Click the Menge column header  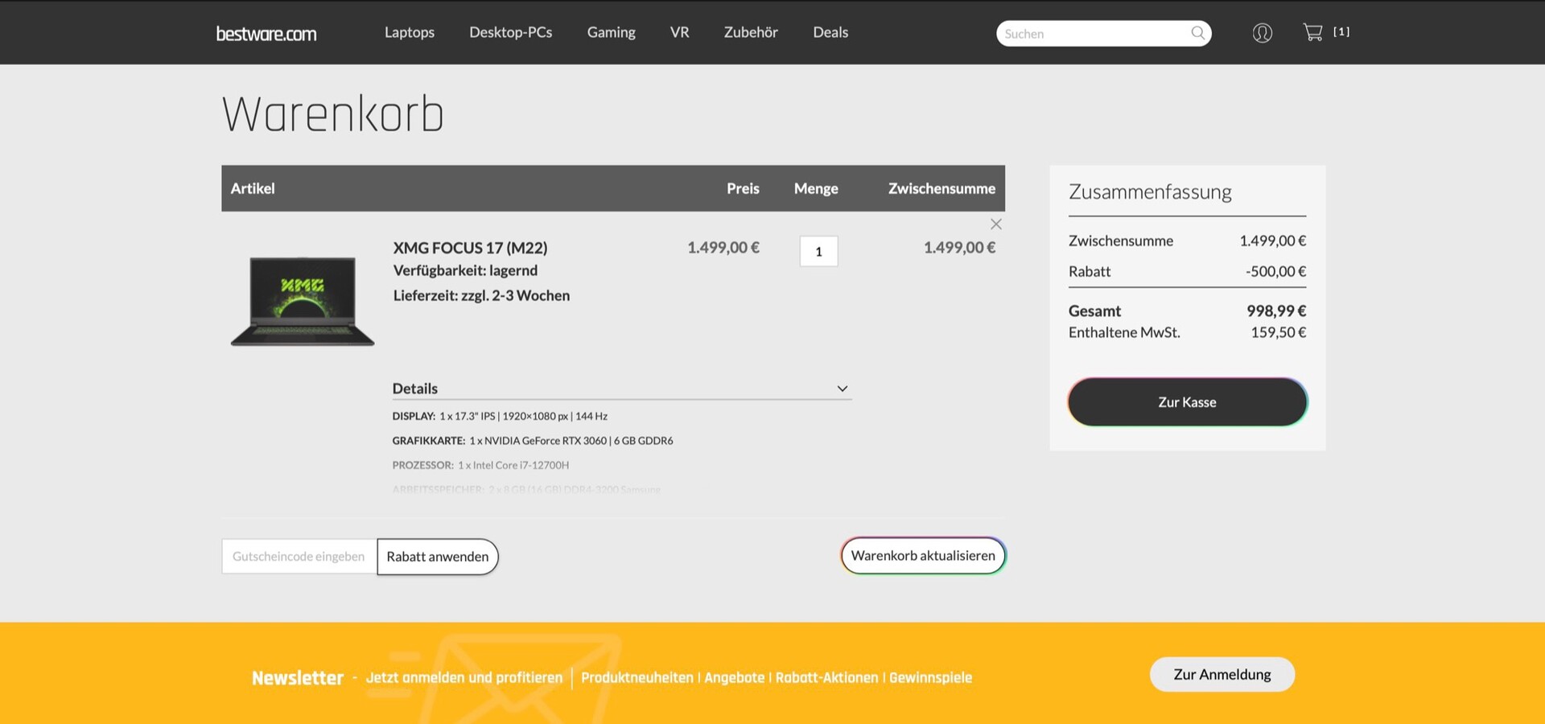click(x=816, y=188)
